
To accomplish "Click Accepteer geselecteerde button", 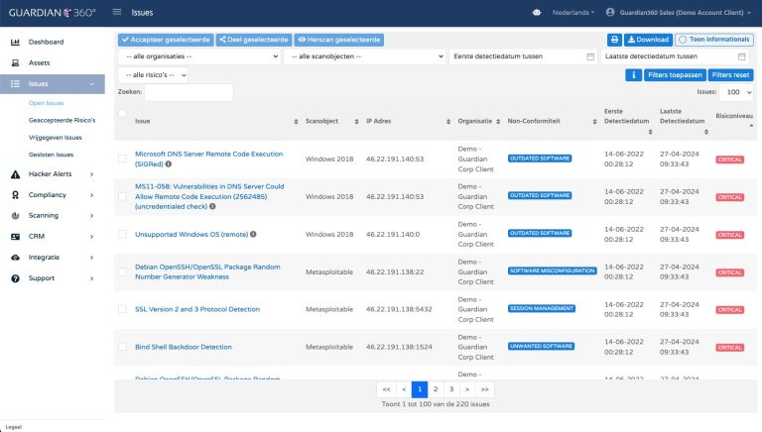I will pyautogui.click(x=166, y=40).
